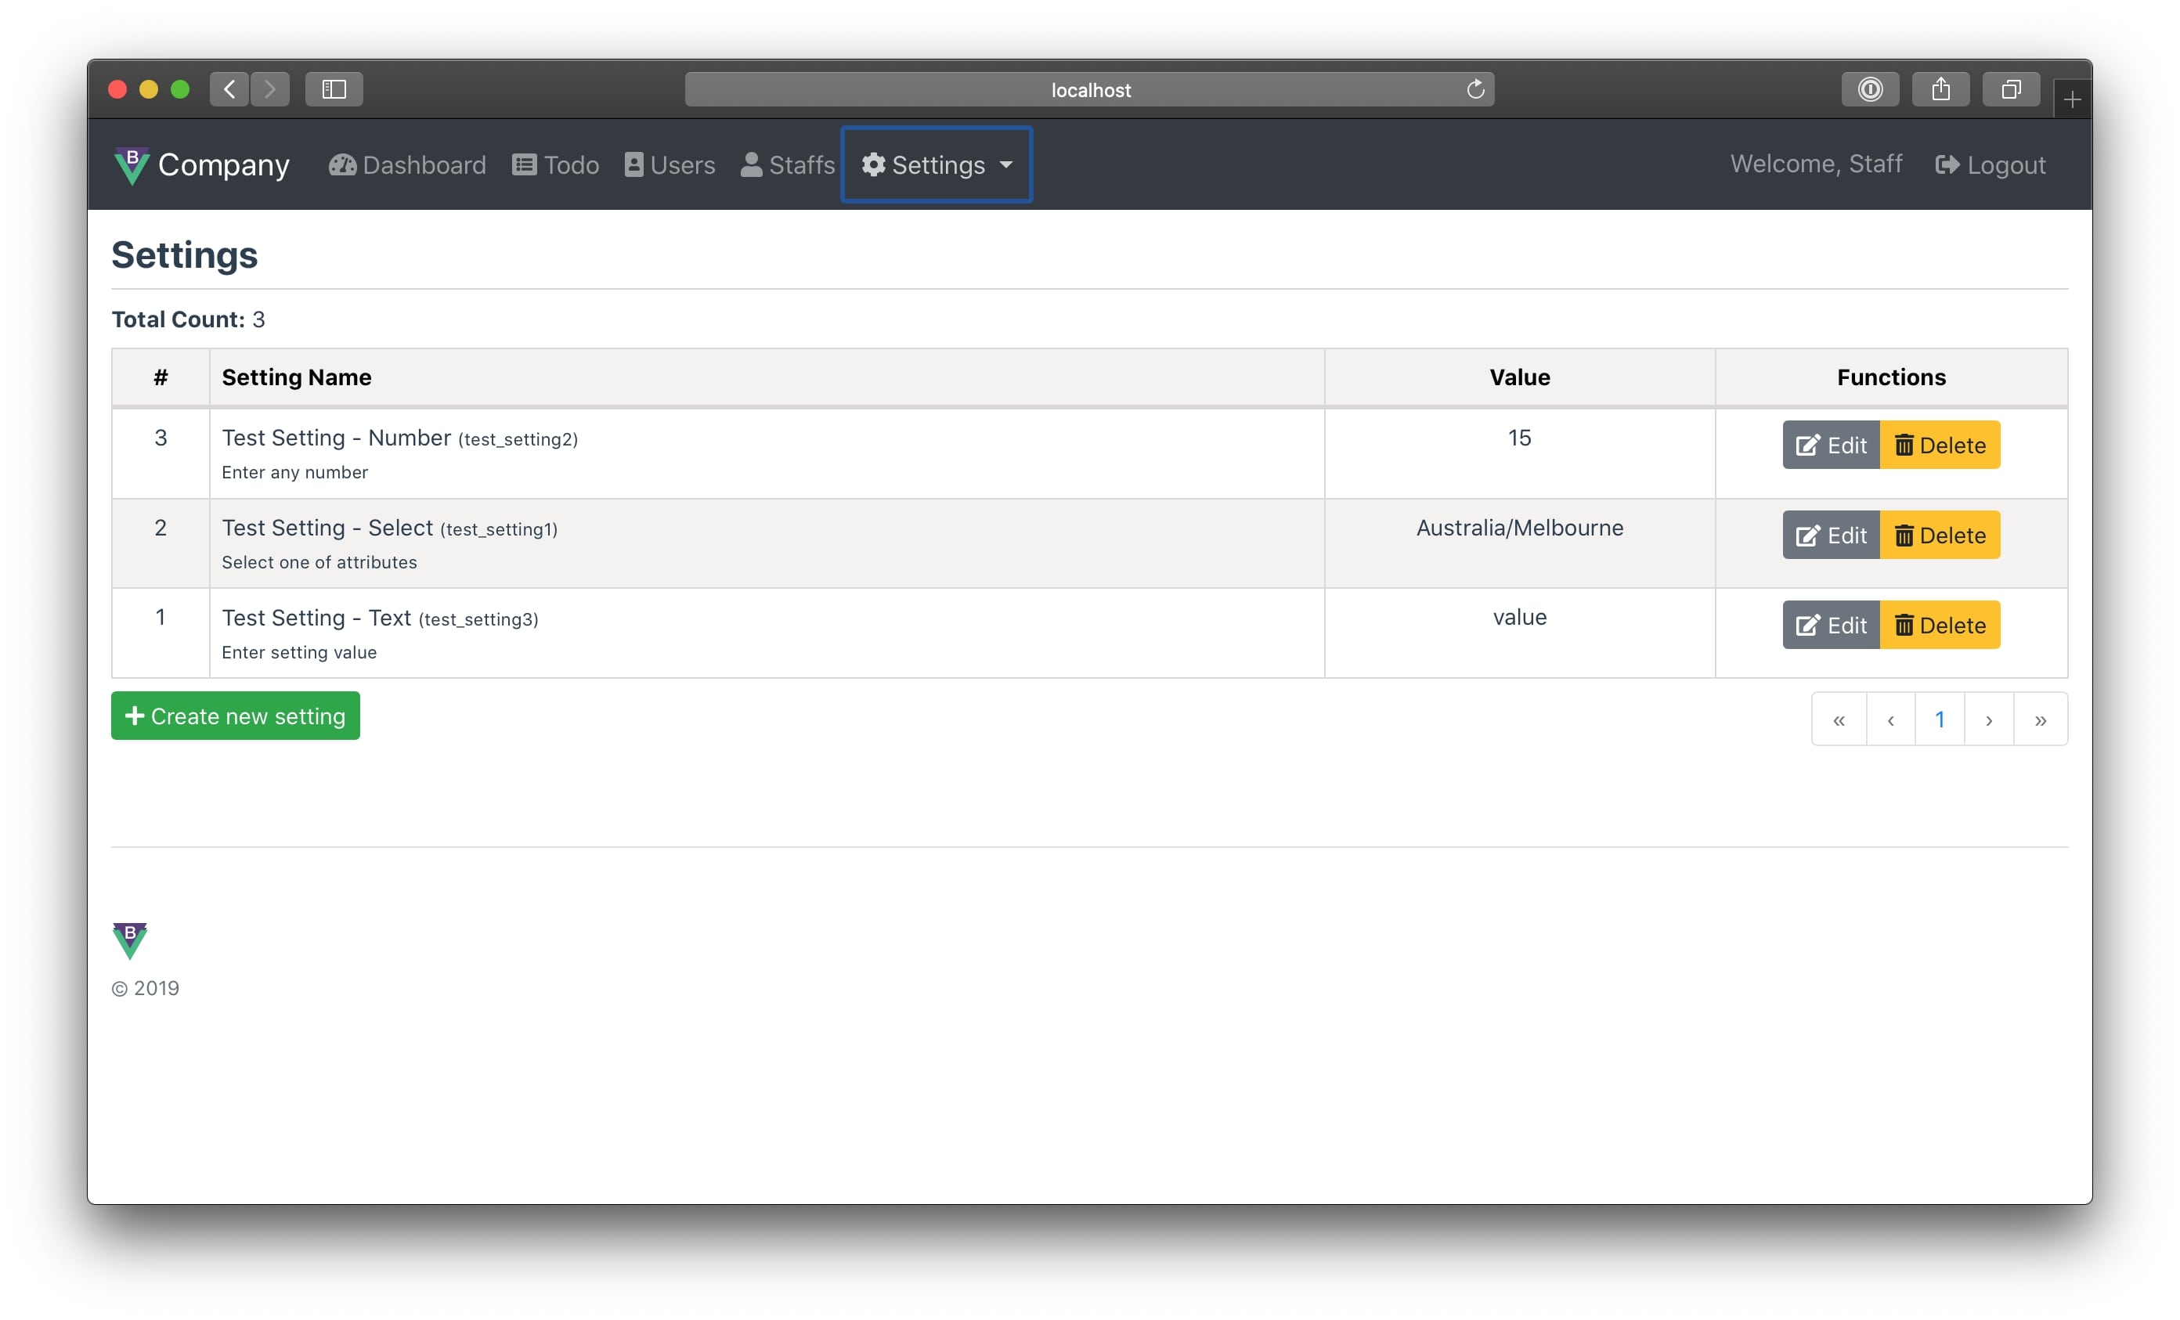The image size is (2180, 1320).
Task: Open the Dashboard page
Action: point(407,164)
